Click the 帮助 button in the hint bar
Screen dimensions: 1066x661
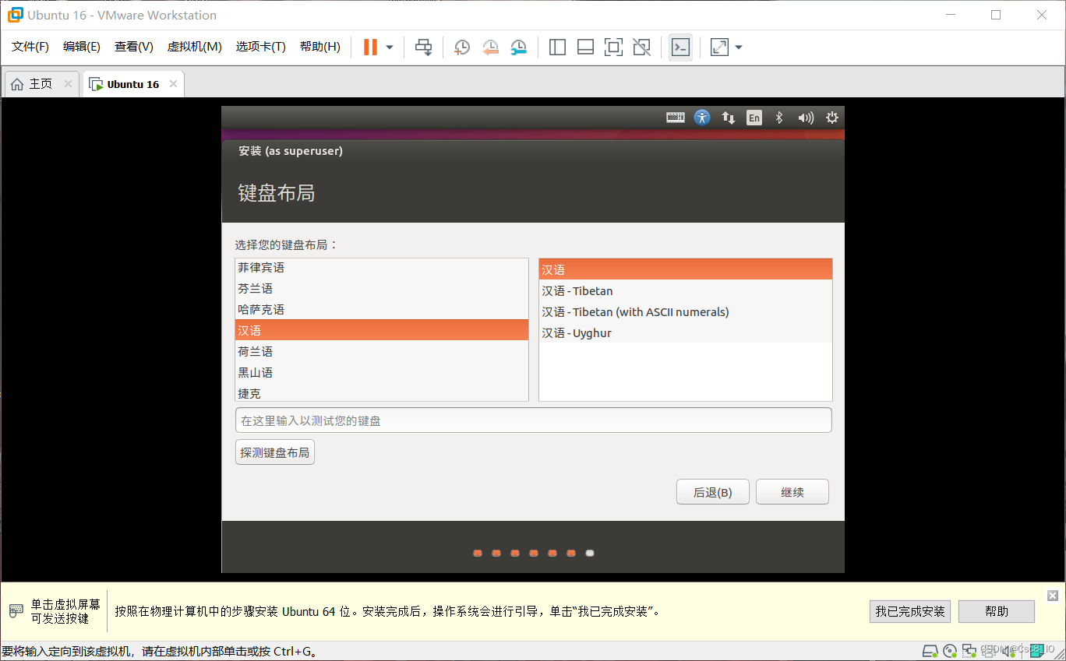997,612
